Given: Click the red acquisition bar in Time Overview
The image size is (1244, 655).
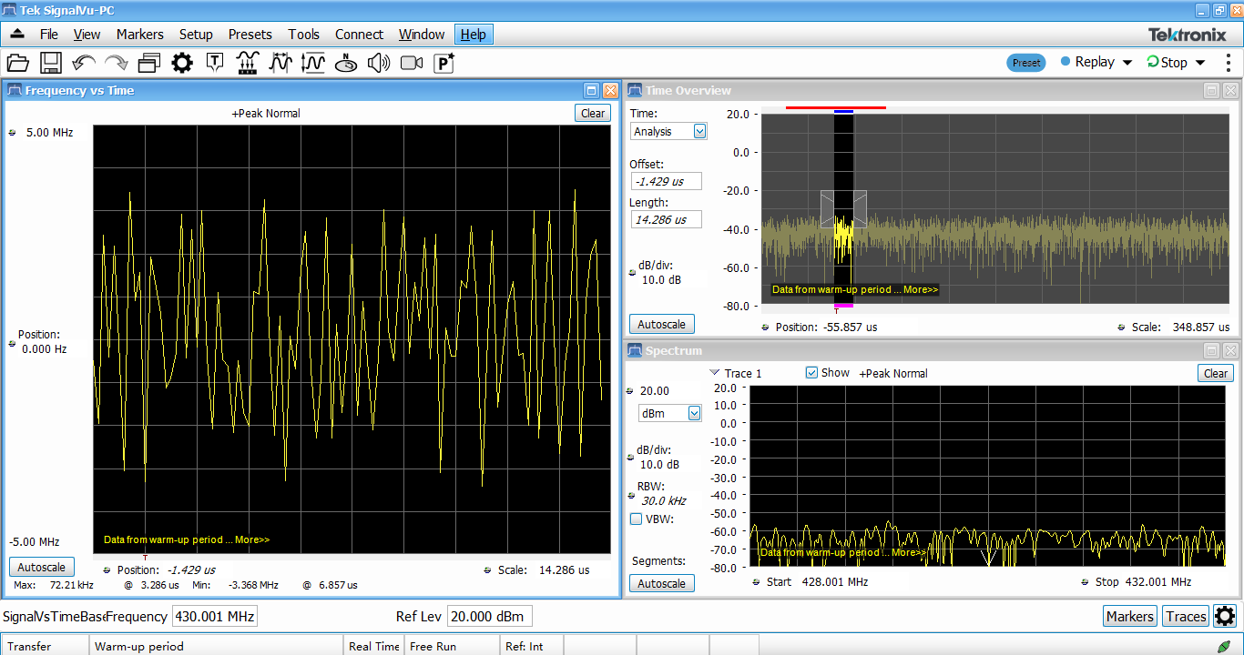Looking at the screenshot, I should pos(836,107).
